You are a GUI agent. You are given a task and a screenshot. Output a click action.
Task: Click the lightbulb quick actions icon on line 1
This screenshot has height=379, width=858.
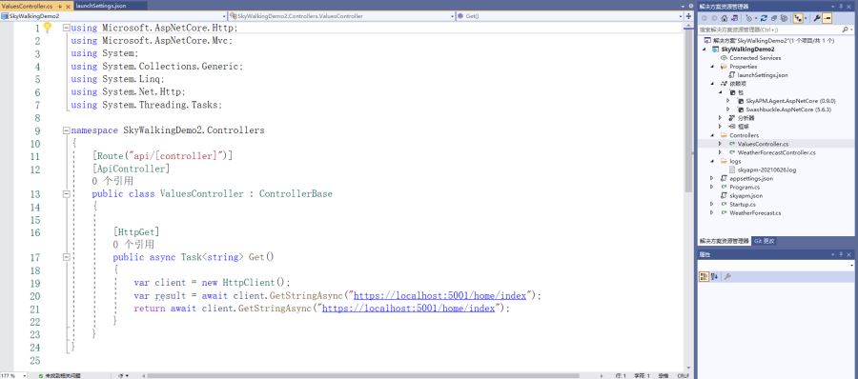coord(48,27)
